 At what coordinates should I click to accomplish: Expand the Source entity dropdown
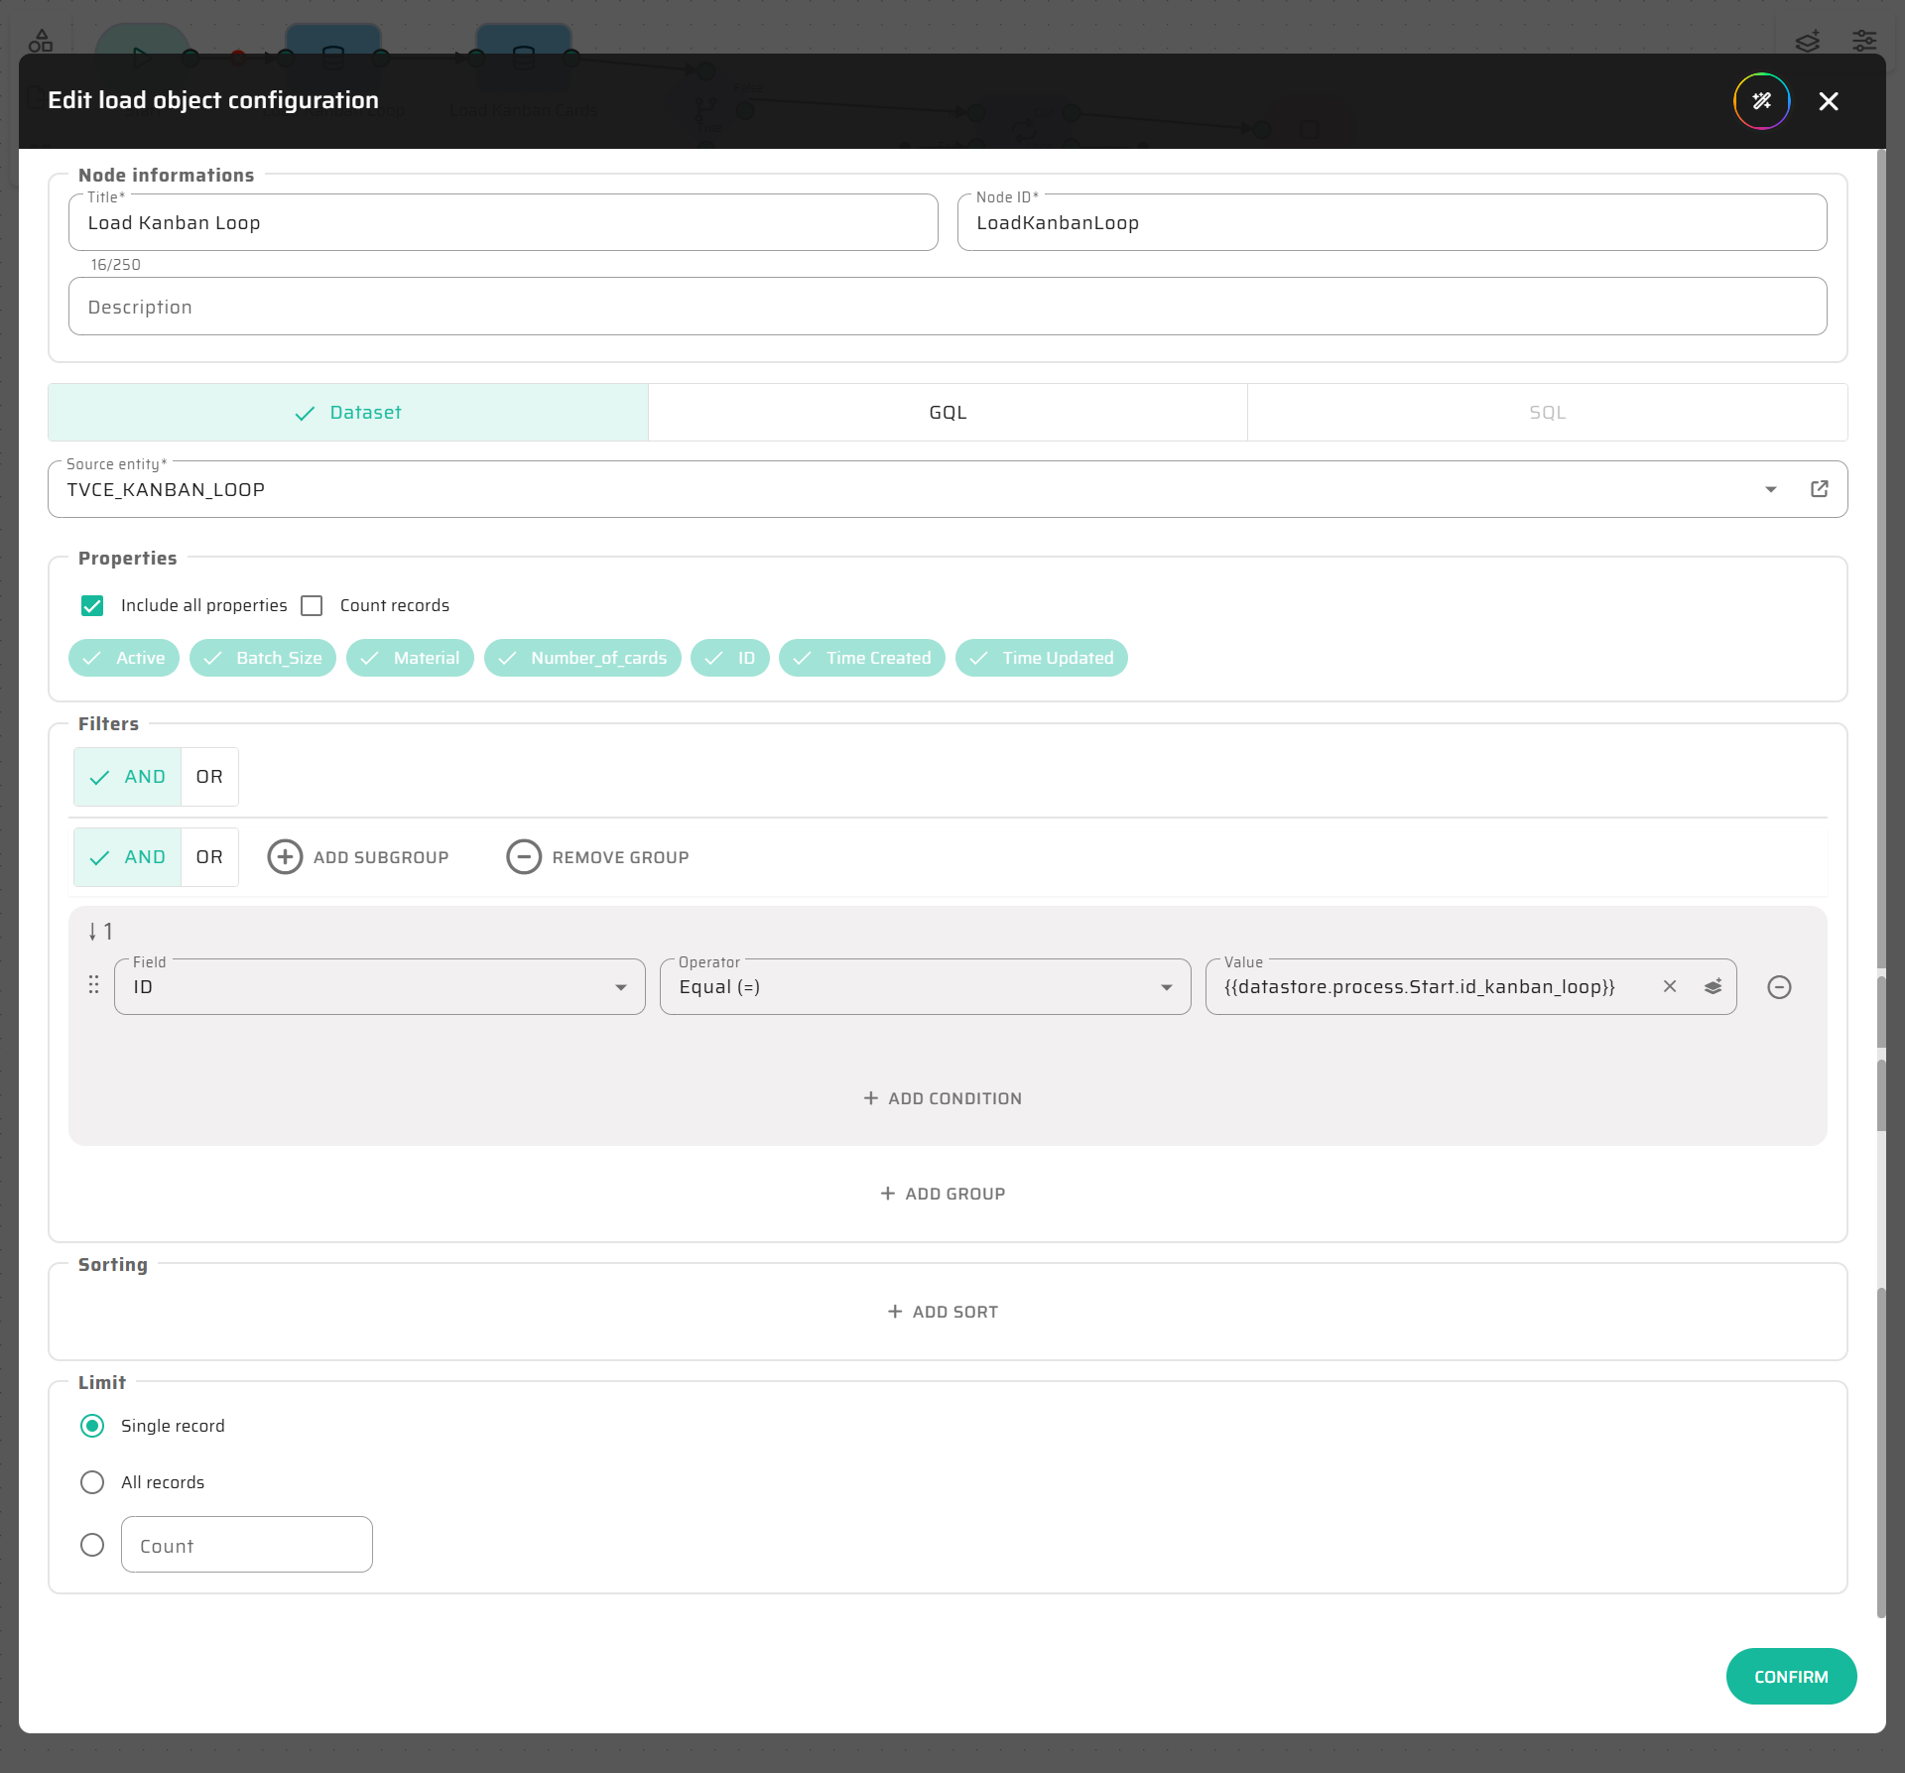(1770, 489)
